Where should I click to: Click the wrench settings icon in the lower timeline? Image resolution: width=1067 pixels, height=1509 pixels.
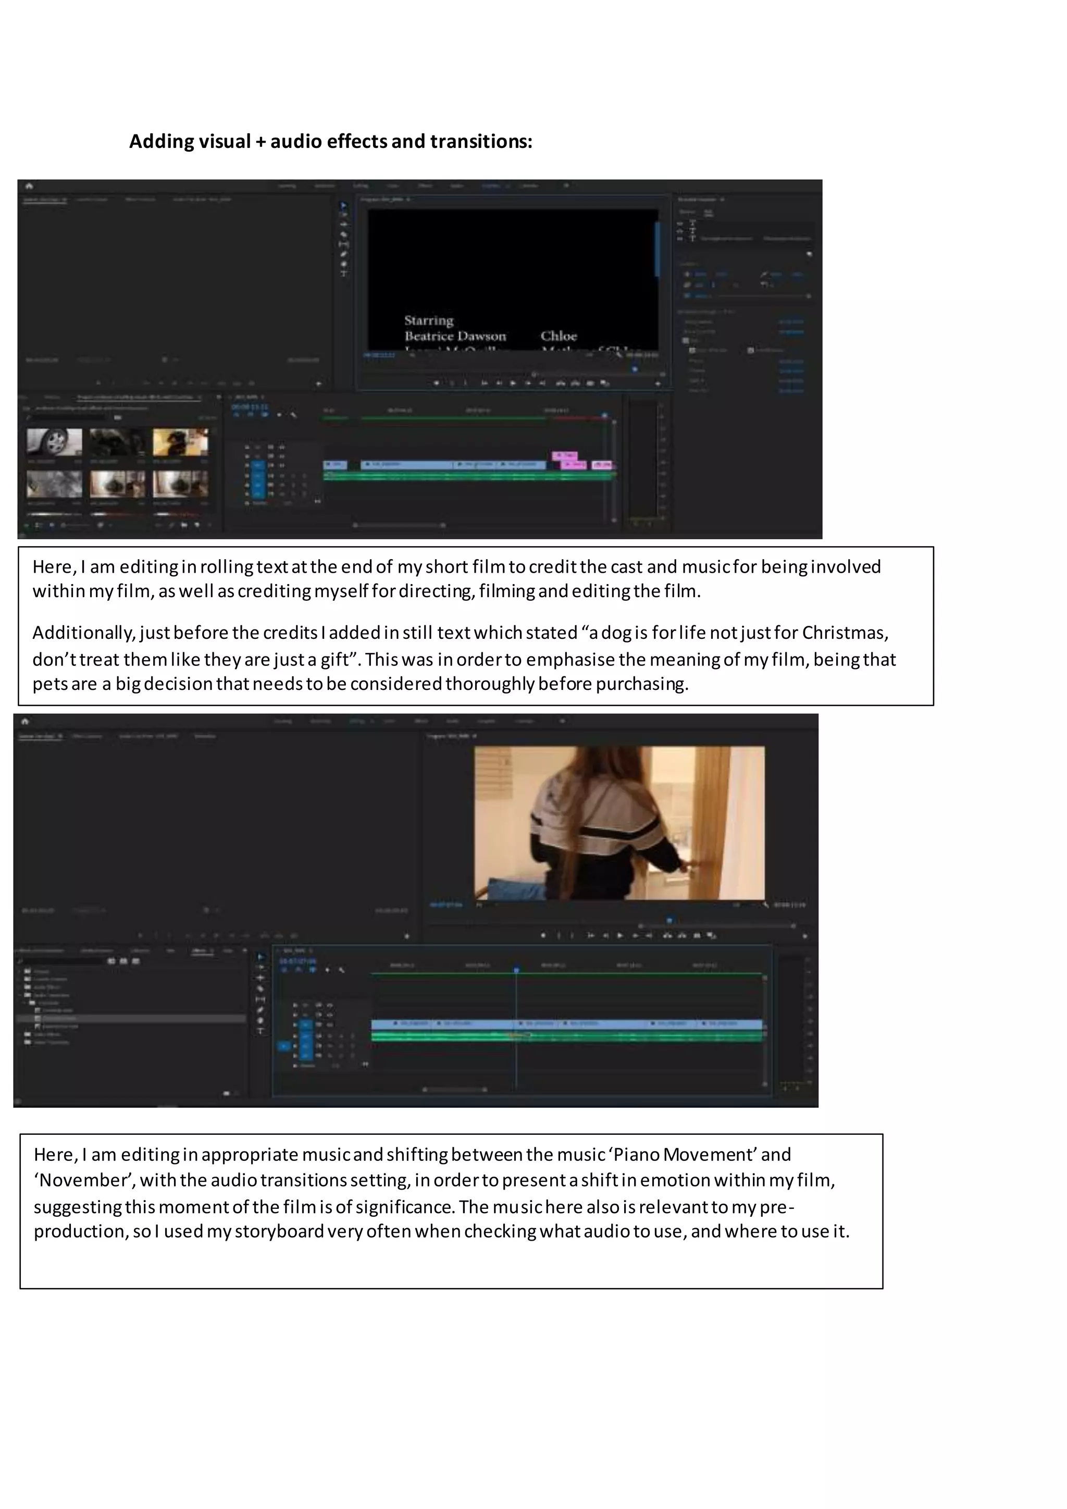(x=342, y=969)
